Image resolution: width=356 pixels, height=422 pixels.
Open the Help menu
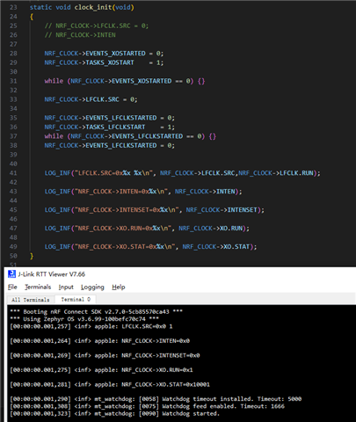pyautogui.click(x=119, y=287)
